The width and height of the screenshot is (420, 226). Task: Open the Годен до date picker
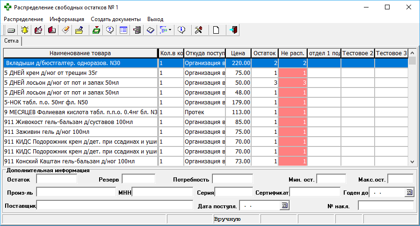pos(409,192)
